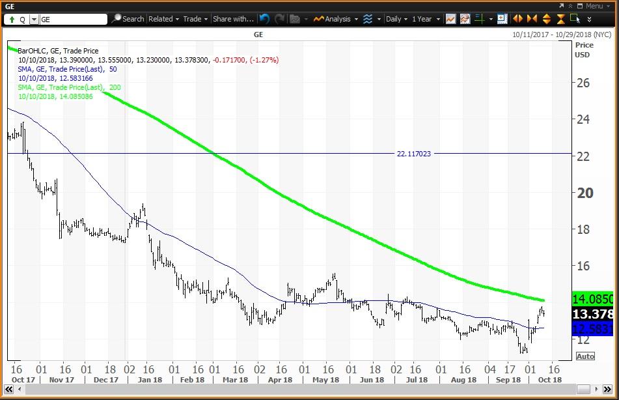The width and height of the screenshot is (619, 400).
Task: Open the 1 Year range dropdown
Action: 426,19
